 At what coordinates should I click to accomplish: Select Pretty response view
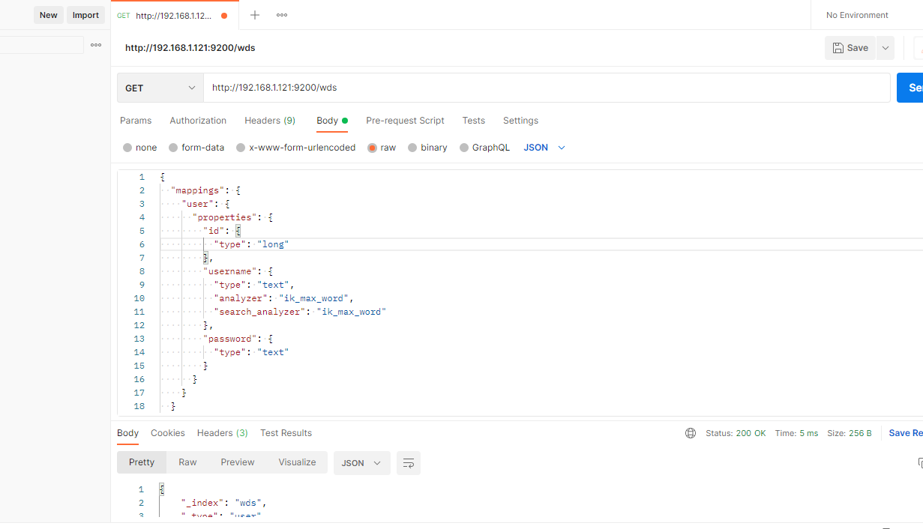(142, 462)
